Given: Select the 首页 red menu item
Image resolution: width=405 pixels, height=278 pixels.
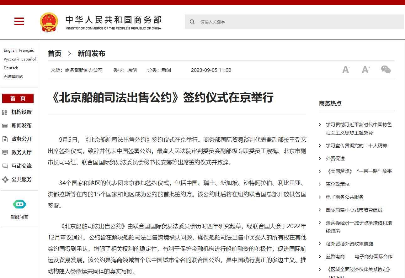Looking at the screenshot, I should pos(18,98).
